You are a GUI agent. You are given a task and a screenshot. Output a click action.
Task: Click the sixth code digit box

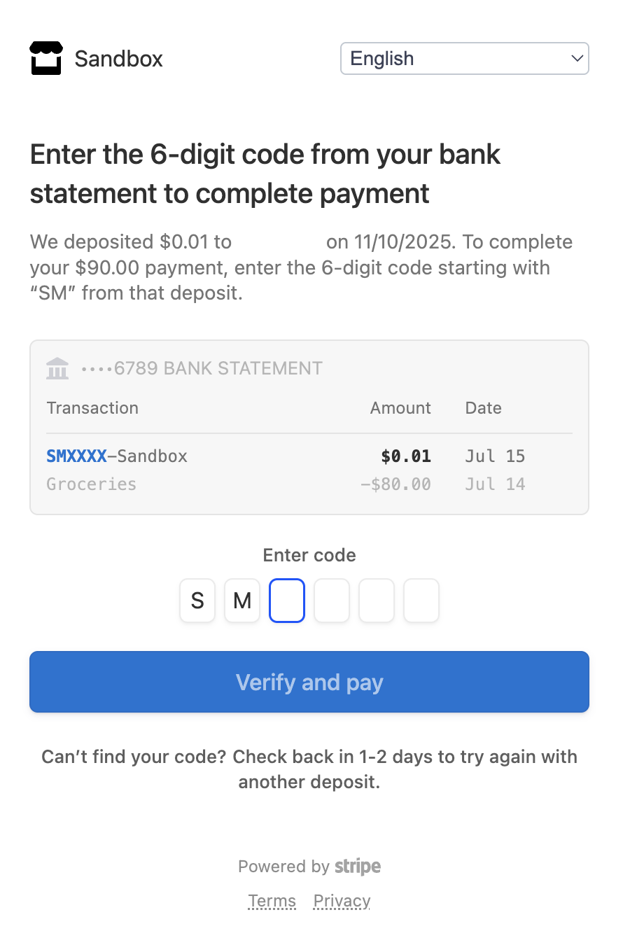[x=421, y=601]
